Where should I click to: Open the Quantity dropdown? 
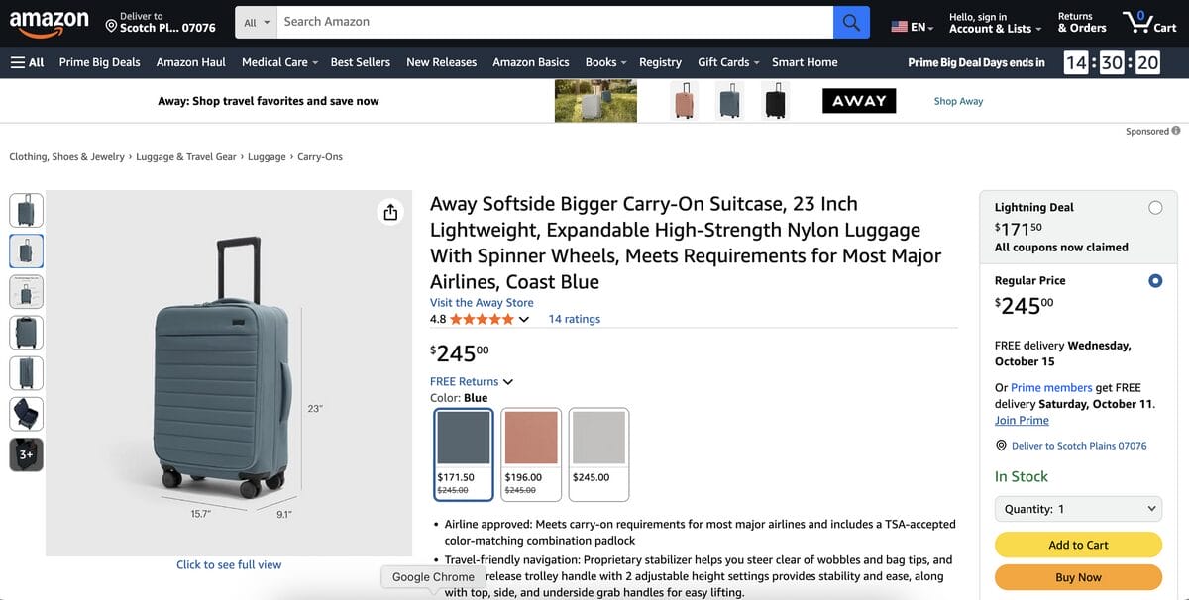(1078, 508)
